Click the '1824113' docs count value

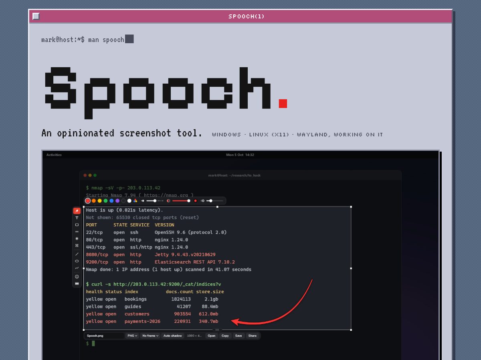[x=181, y=299]
